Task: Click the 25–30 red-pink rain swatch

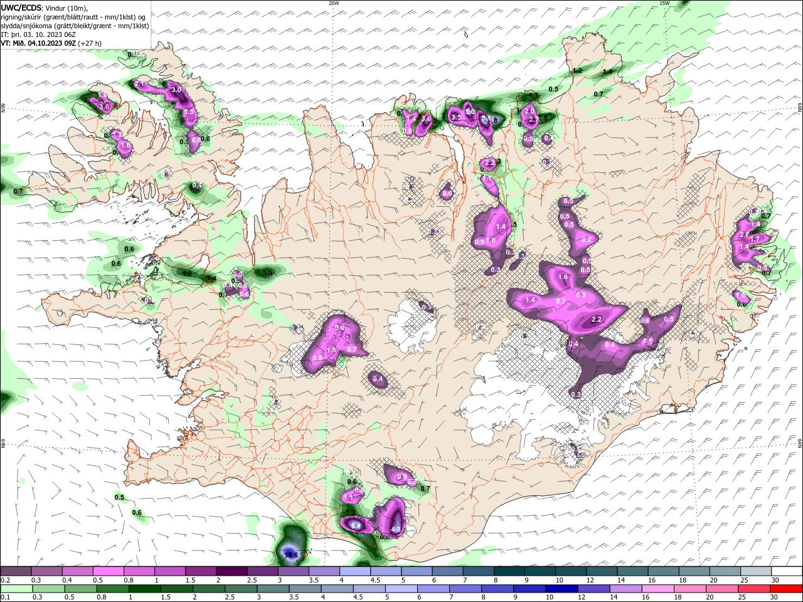Action: click(754, 589)
